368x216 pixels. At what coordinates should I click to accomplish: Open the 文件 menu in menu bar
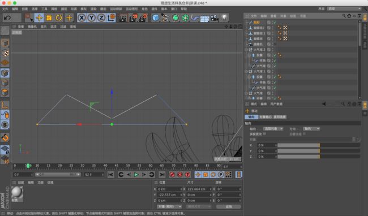click(x=5, y=9)
